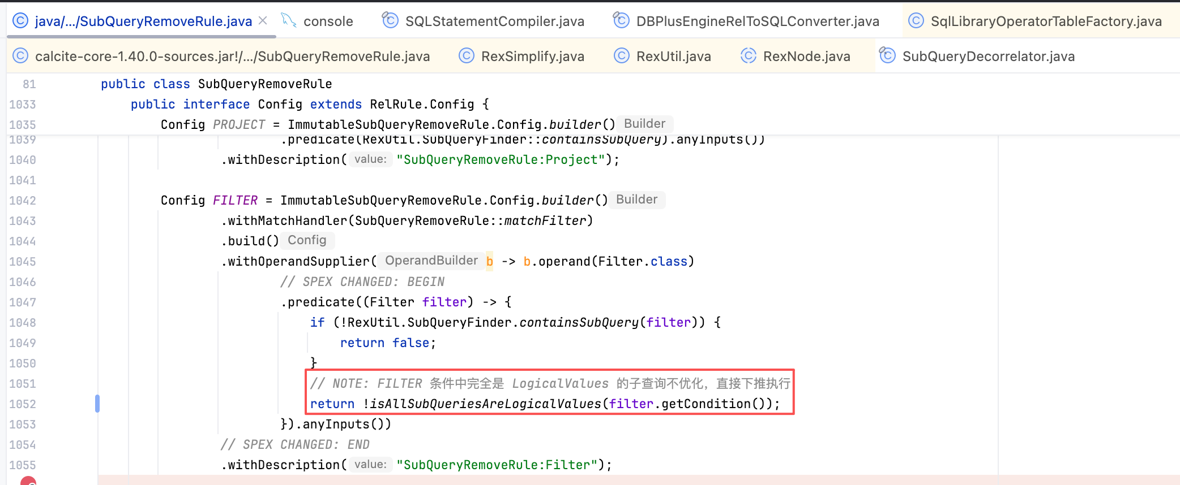Click the red breakpoint icon in the gutter
This screenshot has width=1180, height=485.
pos(28,481)
